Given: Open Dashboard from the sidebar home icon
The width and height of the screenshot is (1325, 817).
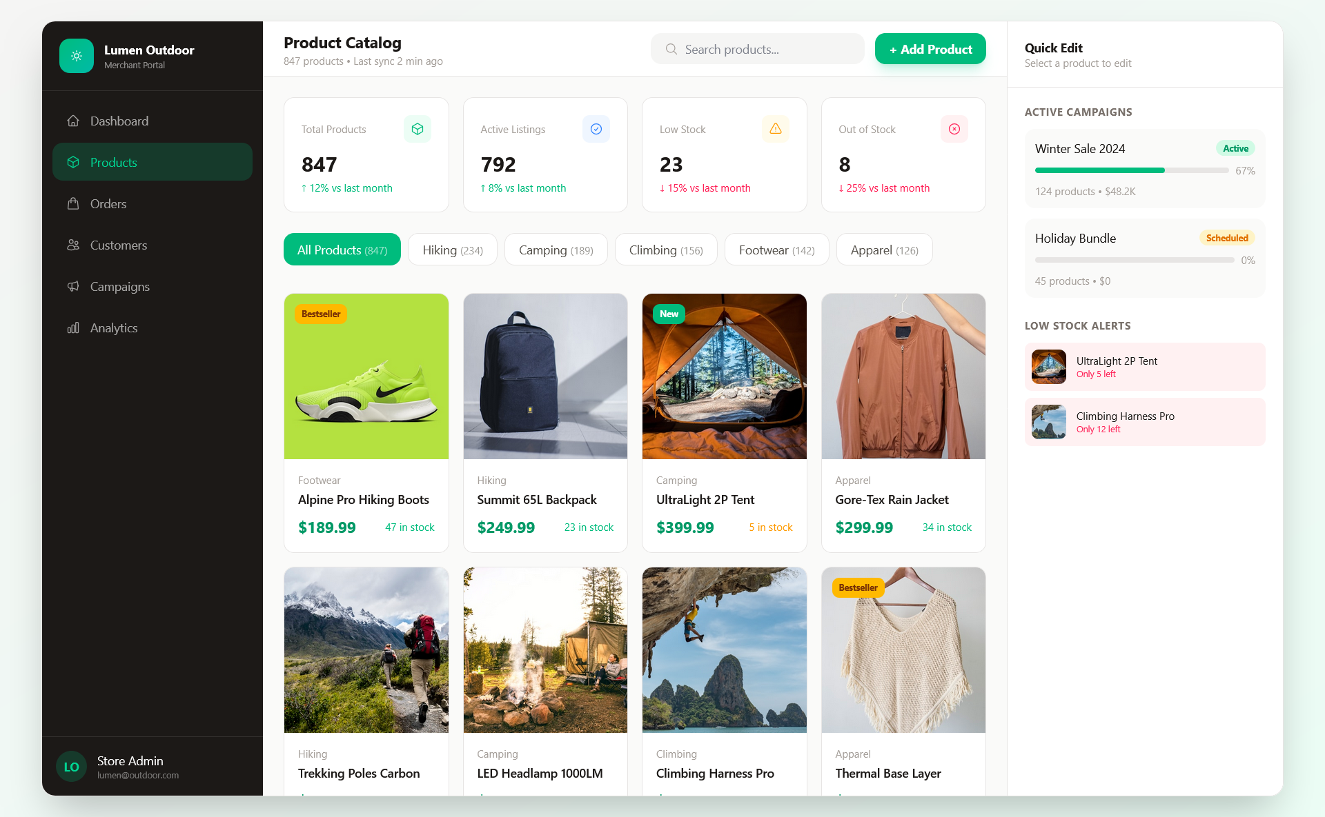Looking at the screenshot, I should pyautogui.click(x=73, y=121).
